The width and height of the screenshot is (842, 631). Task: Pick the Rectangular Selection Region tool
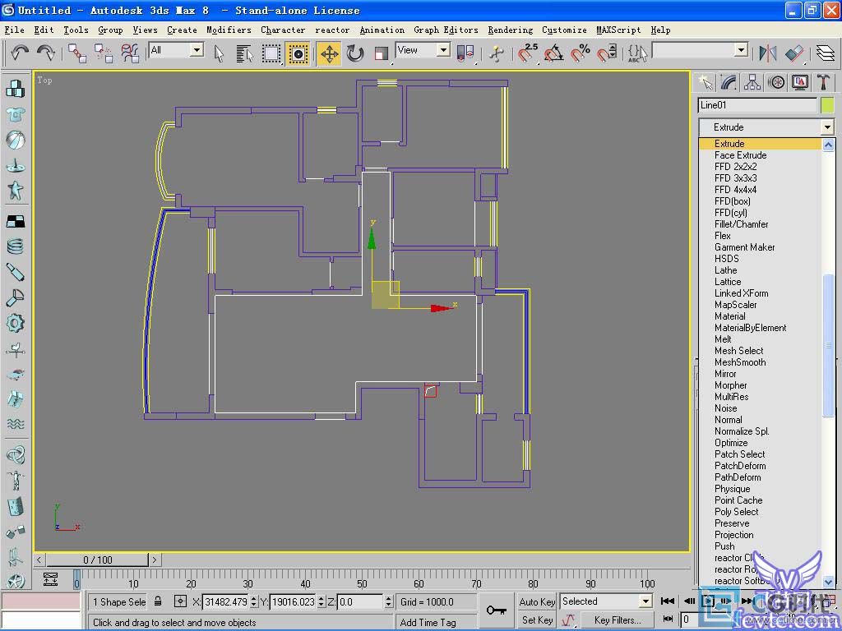[271, 53]
